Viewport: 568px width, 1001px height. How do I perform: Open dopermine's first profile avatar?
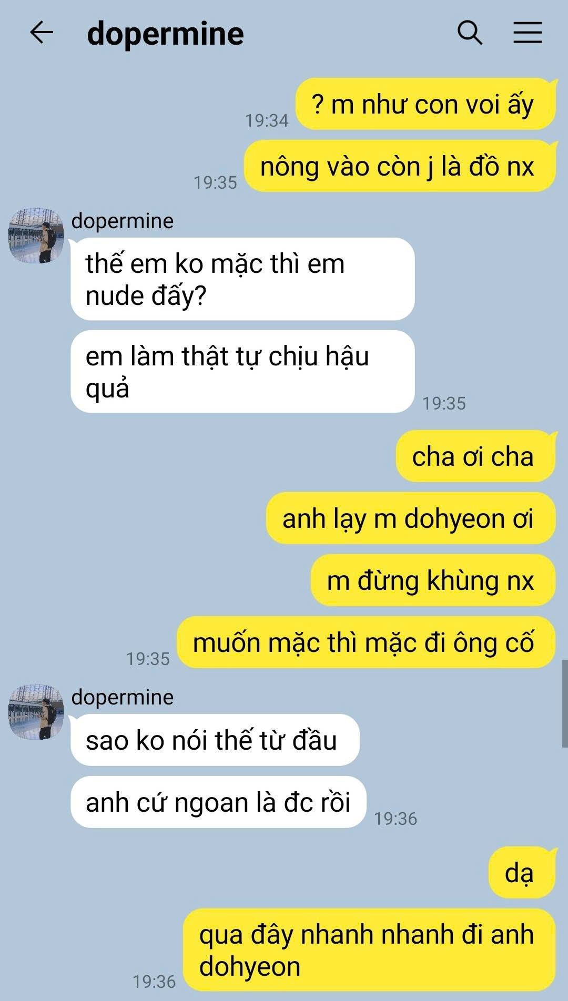[36, 236]
